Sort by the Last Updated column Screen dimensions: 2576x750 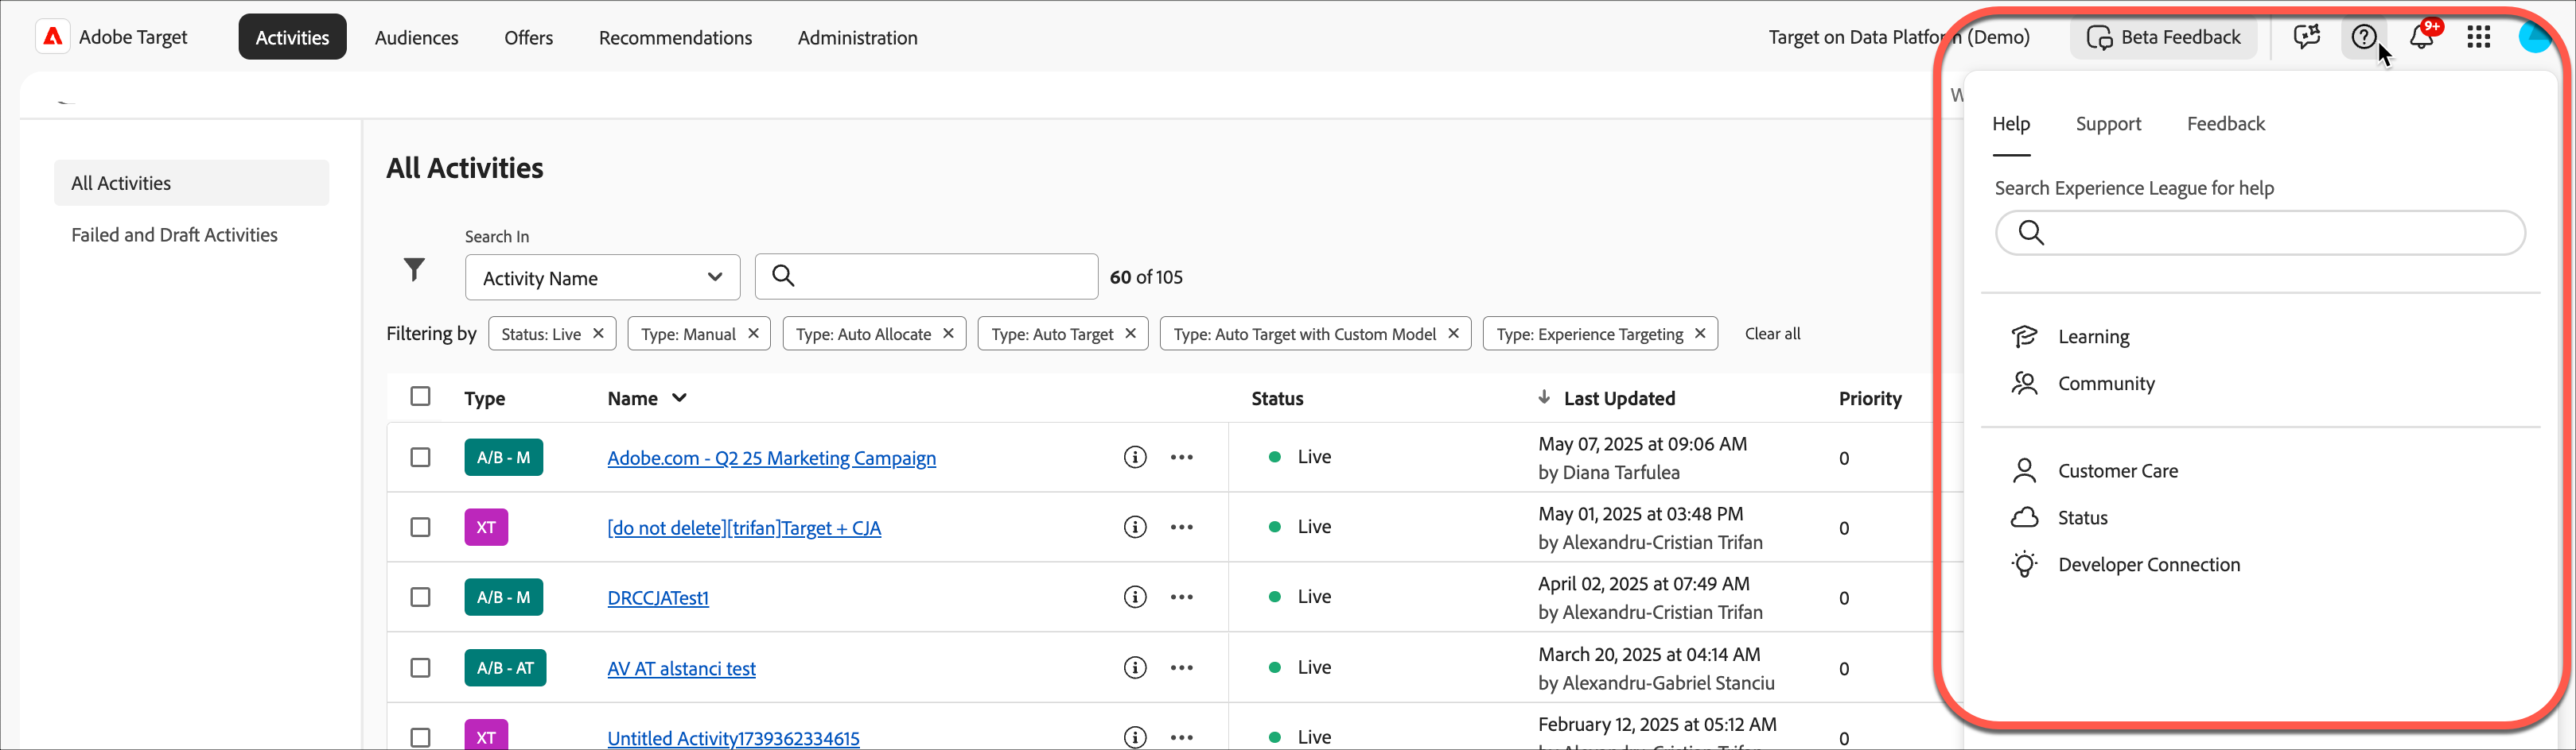pos(1618,399)
